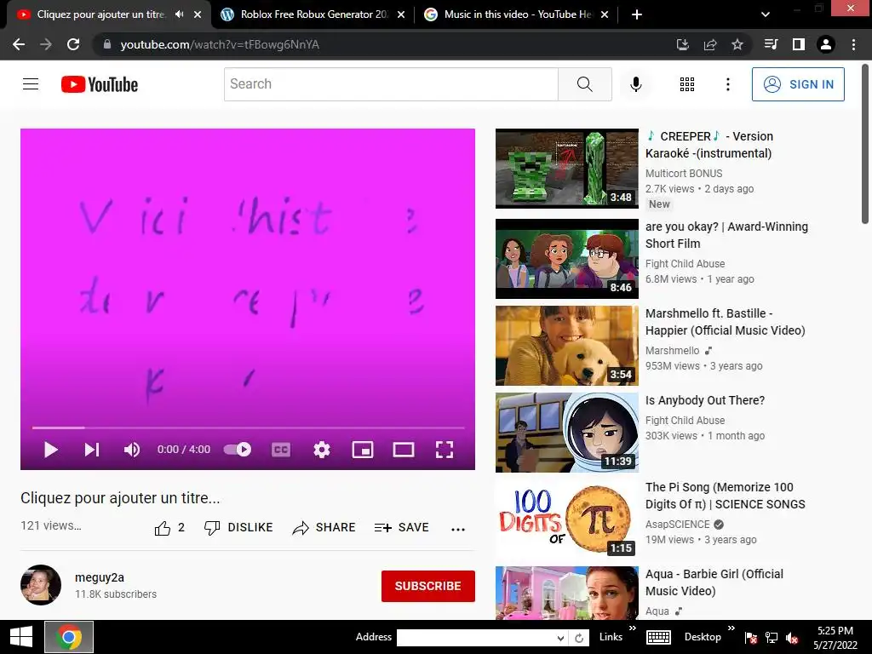The height and width of the screenshot is (654, 872).
Task: Expand the taskbar Links chevron
Action: 633,628
